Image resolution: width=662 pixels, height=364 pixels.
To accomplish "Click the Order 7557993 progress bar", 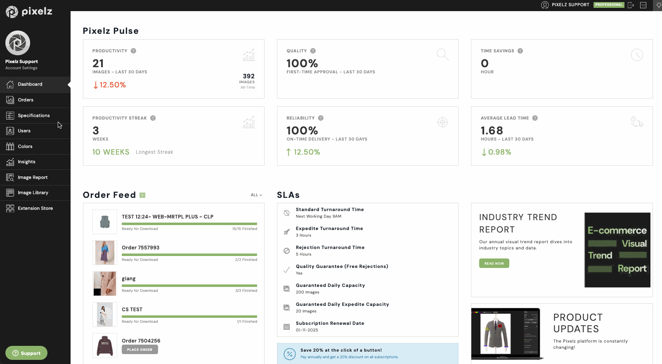I will [189, 255].
